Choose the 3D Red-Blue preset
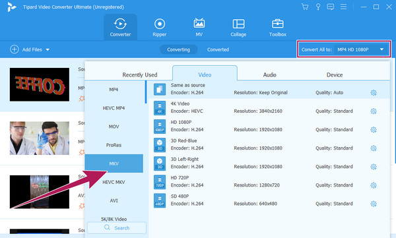This screenshot has height=238, width=396. click(x=270, y=145)
